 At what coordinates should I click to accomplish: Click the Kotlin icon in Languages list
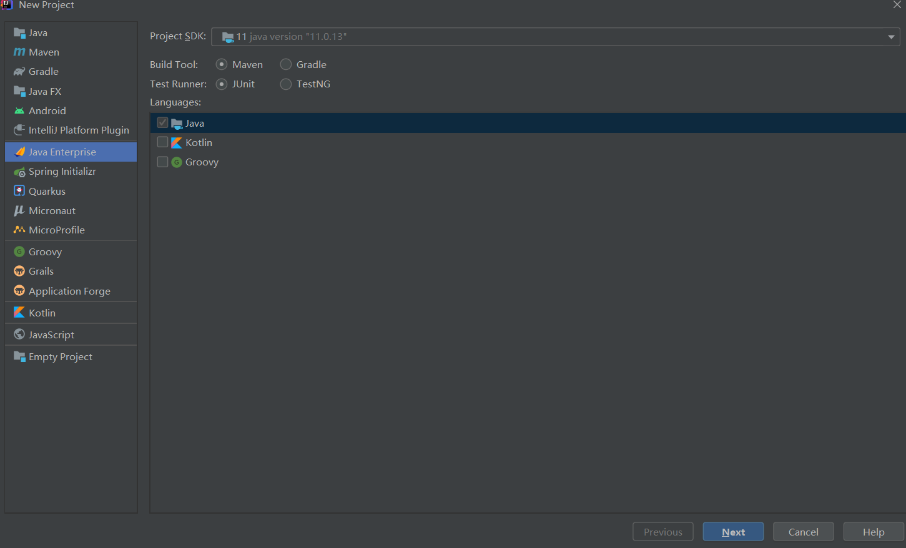[177, 143]
